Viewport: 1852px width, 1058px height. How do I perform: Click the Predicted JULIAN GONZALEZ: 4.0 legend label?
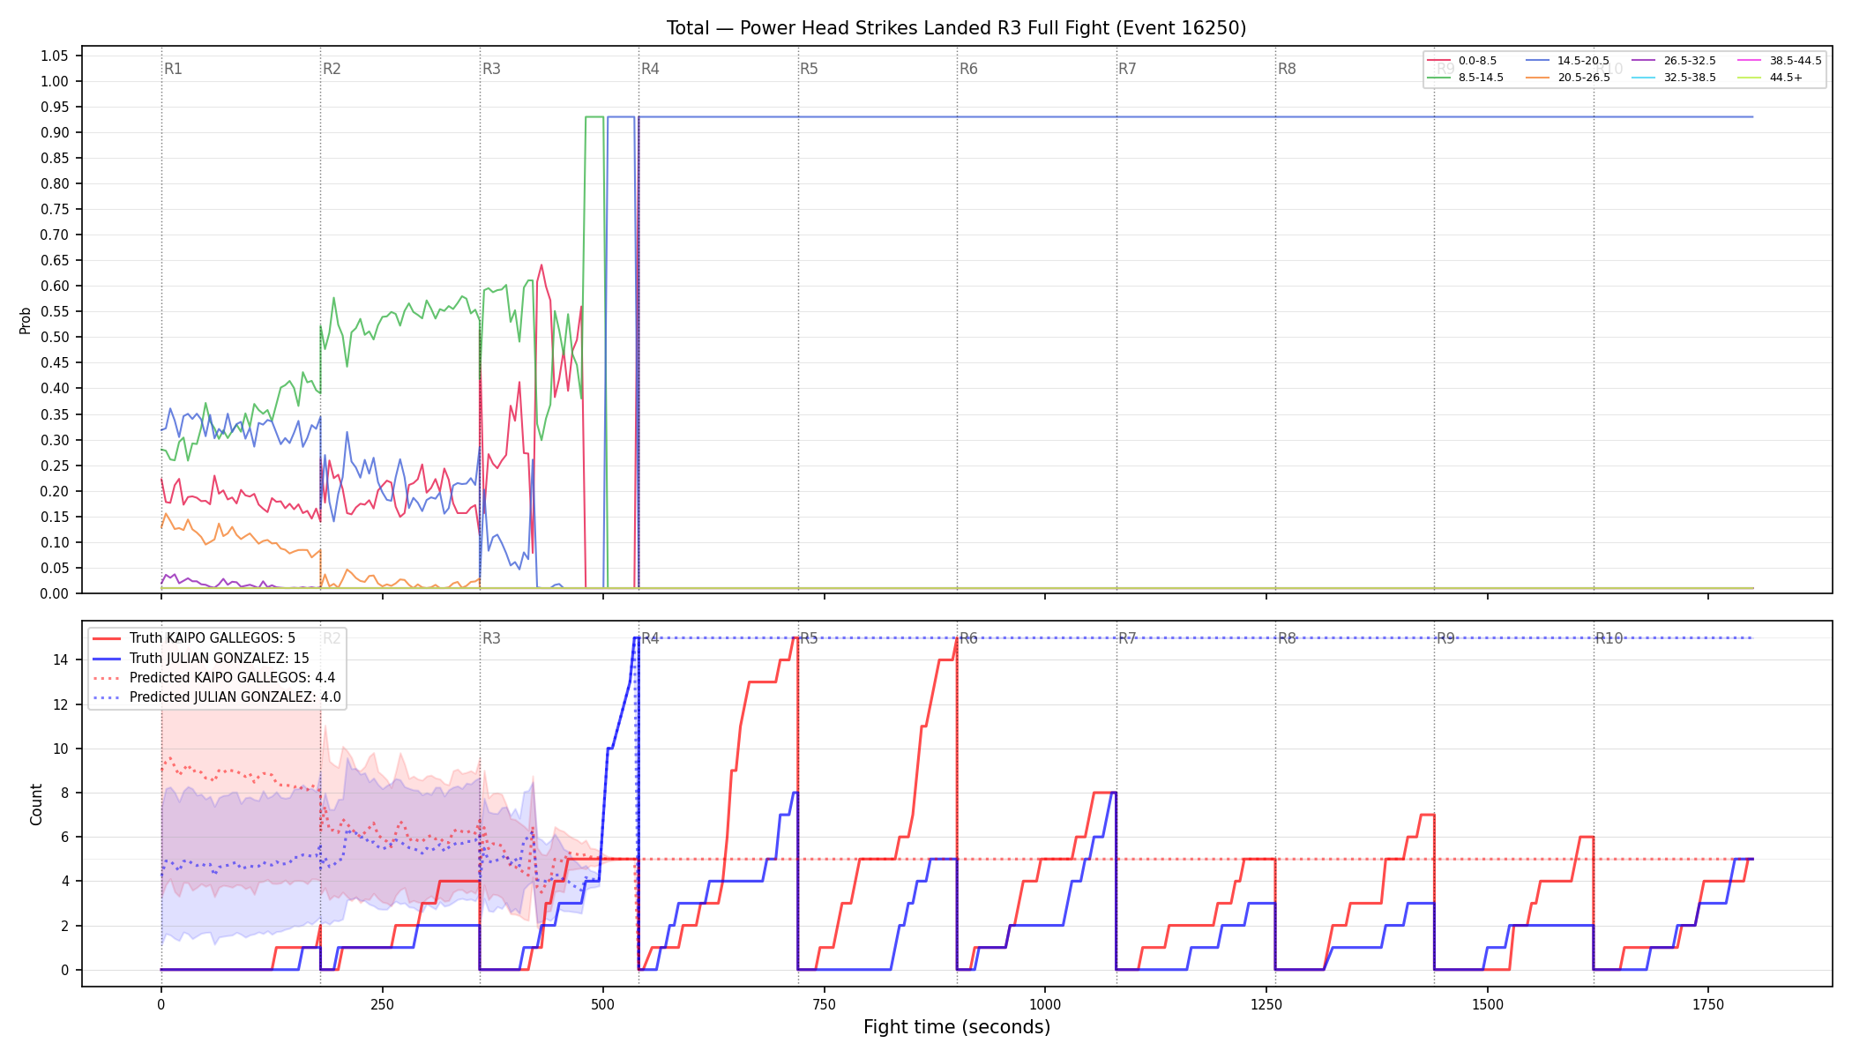tap(235, 697)
